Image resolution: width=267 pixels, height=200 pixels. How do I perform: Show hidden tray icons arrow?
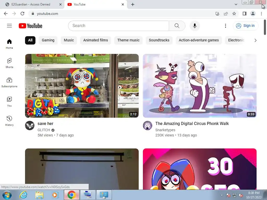tap(222, 195)
